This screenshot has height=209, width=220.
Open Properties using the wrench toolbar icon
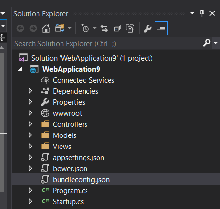click(x=147, y=28)
